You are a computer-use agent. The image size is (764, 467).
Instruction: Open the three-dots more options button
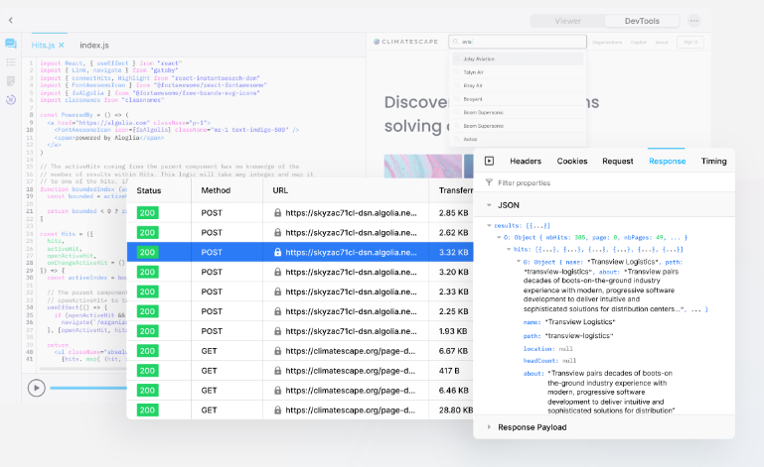tap(693, 21)
